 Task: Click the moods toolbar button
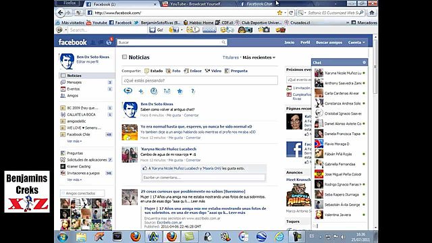(209, 30)
